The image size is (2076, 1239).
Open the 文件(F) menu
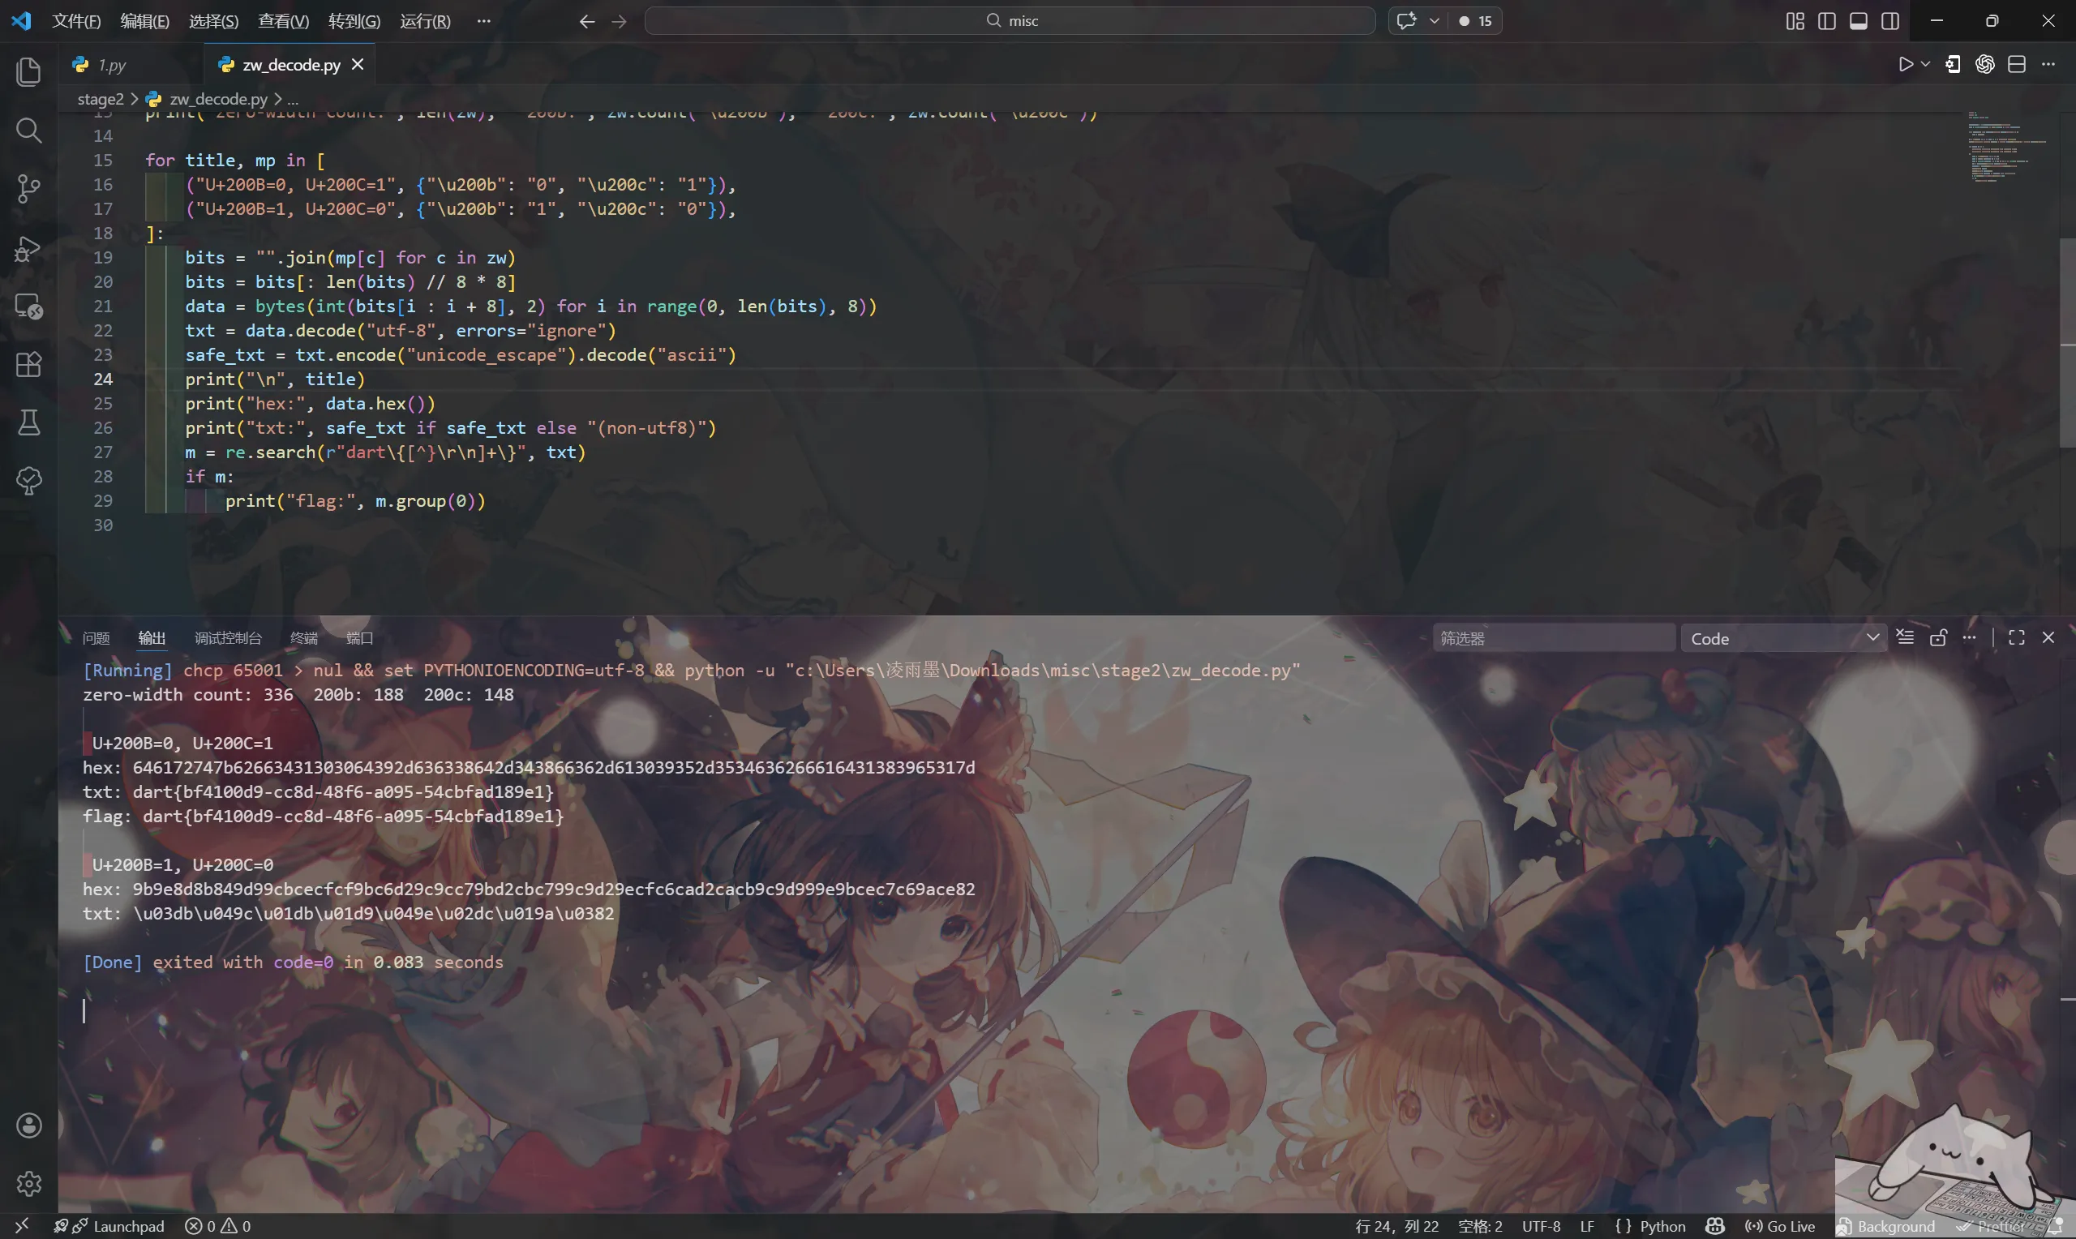(76, 21)
